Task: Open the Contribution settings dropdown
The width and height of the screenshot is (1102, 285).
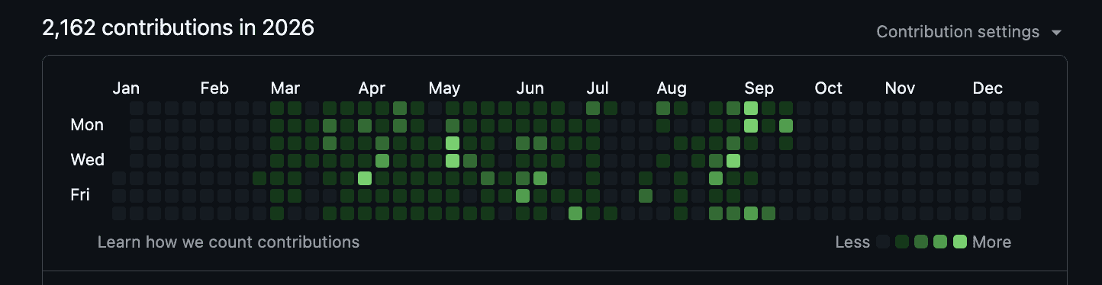Action: (x=969, y=32)
